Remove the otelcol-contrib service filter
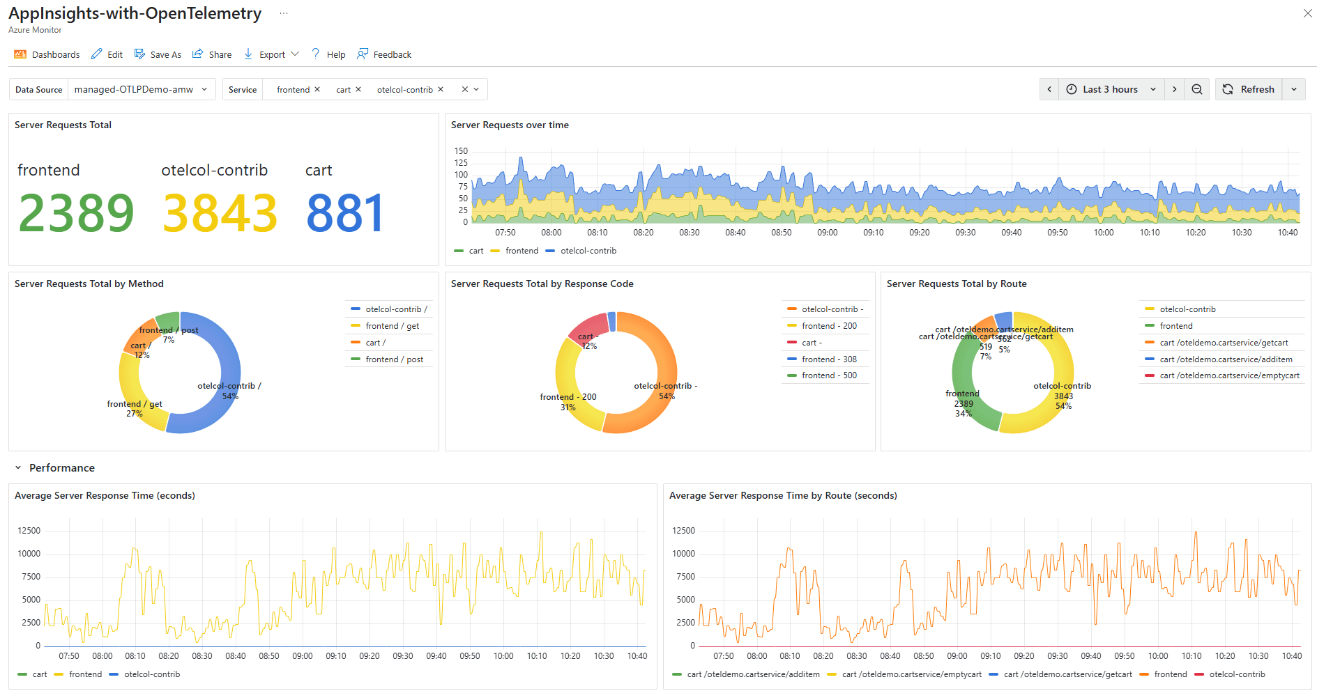The image size is (1317, 691). [x=441, y=89]
